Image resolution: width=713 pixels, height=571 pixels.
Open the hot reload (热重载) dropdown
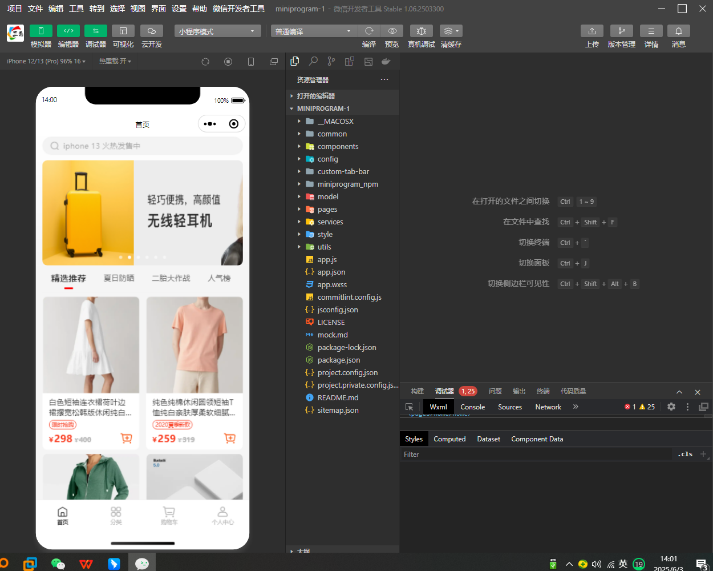(x=115, y=61)
